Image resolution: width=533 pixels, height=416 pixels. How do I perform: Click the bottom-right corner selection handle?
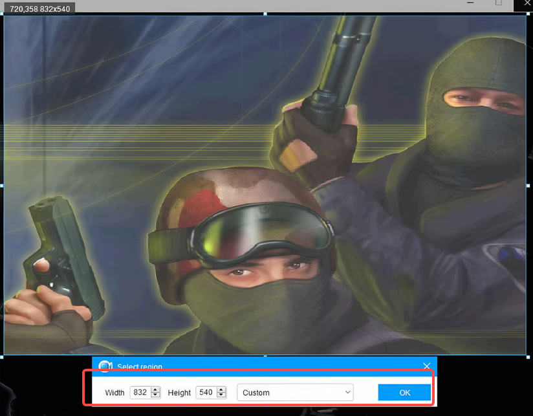click(528, 357)
